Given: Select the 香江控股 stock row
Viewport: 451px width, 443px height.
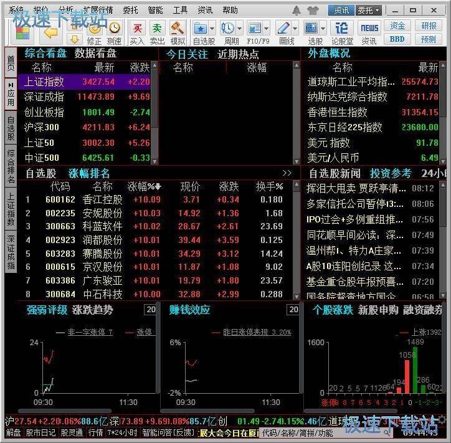Looking at the screenshot, I should (x=156, y=199).
